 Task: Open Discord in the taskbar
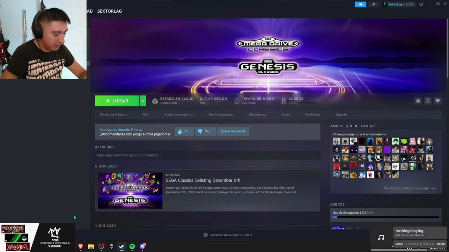(142, 246)
